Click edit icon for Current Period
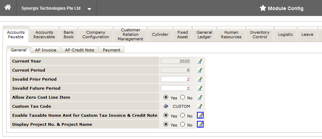Image resolution: width=322 pixels, height=139 pixels. coord(200,70)
